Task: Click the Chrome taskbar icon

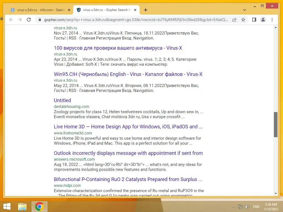Action: 39,206
